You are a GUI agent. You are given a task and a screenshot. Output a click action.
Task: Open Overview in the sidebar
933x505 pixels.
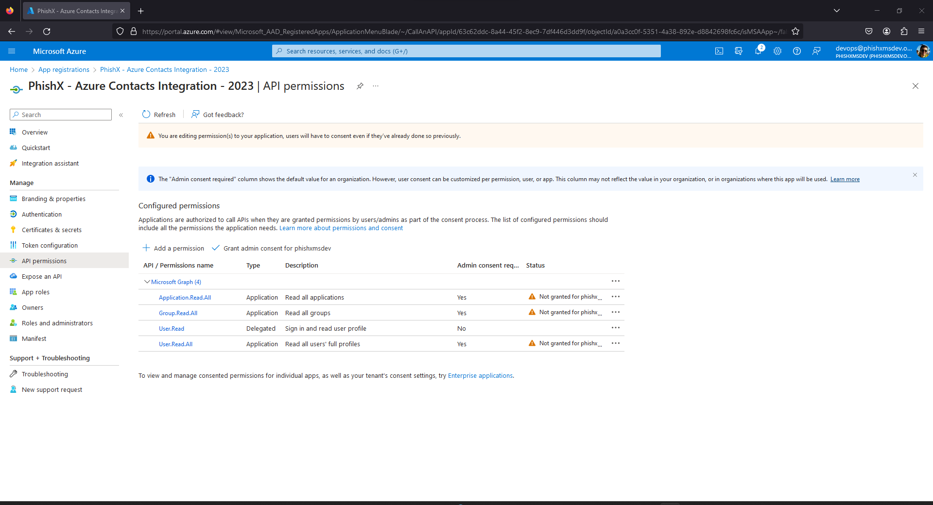35,132
